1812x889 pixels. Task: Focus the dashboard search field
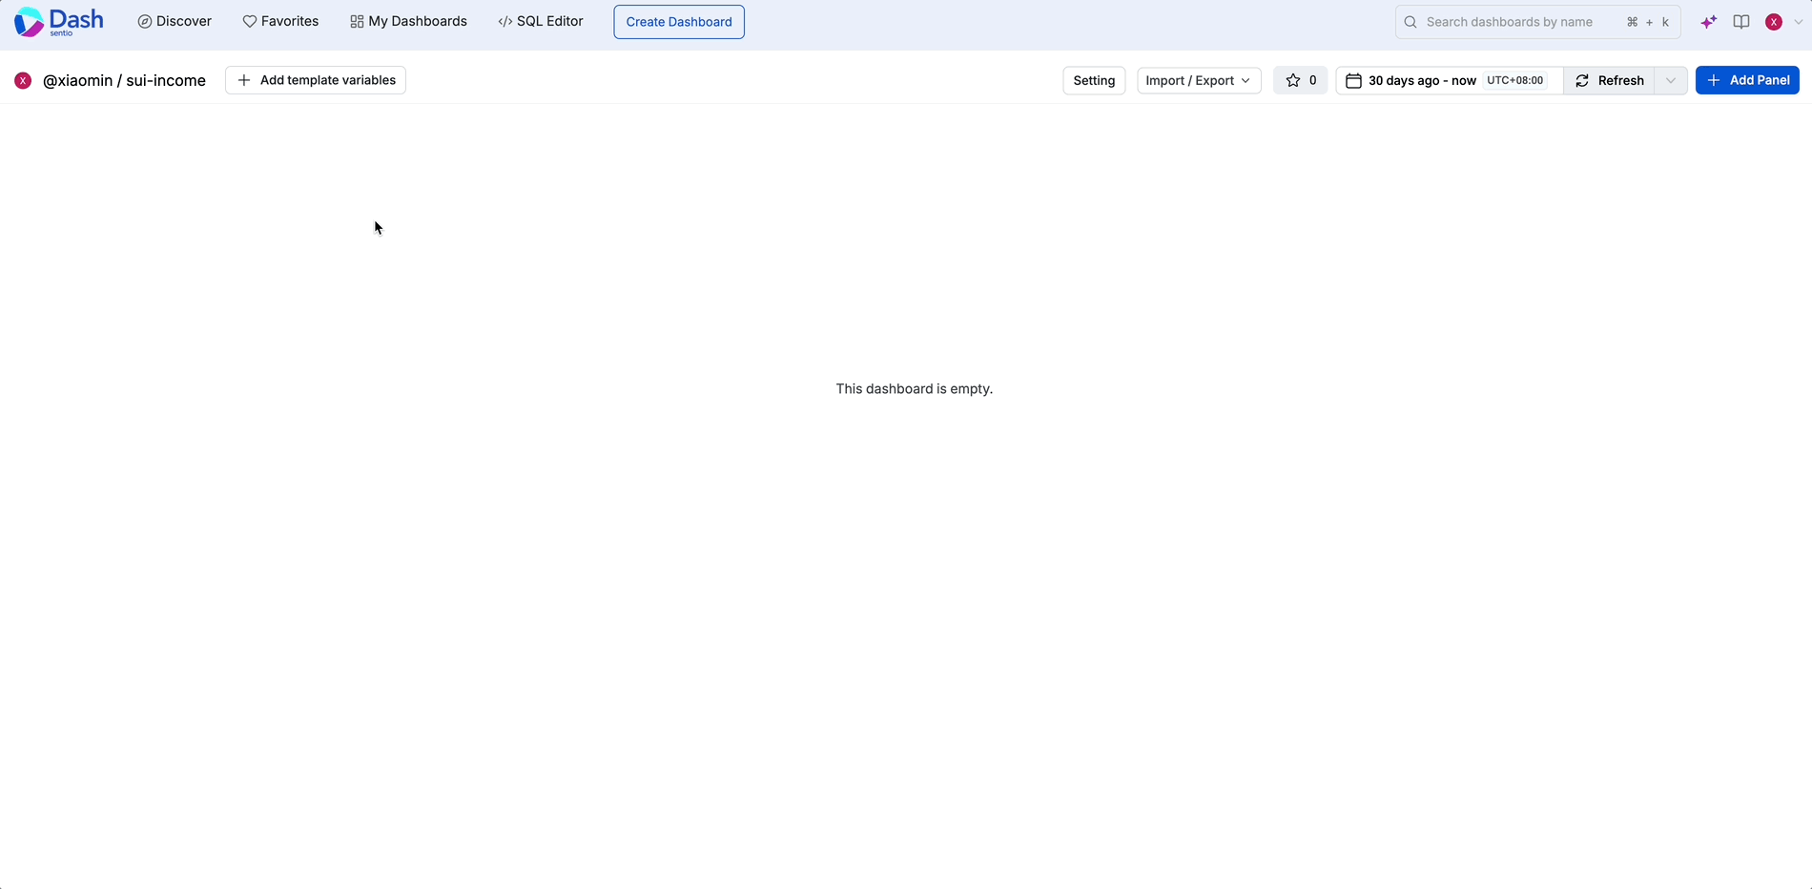(1537, 22)
